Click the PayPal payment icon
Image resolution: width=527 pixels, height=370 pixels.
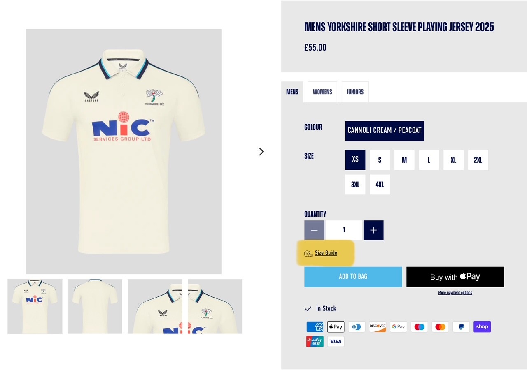coord(461,327)
